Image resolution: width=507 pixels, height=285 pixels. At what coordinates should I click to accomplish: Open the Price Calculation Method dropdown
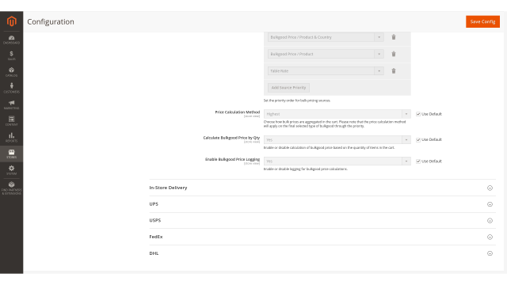point(337,114)
